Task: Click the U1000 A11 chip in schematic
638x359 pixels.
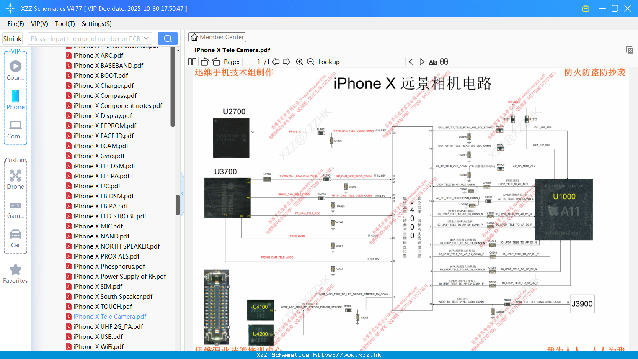Action: (x=564, y=209)
